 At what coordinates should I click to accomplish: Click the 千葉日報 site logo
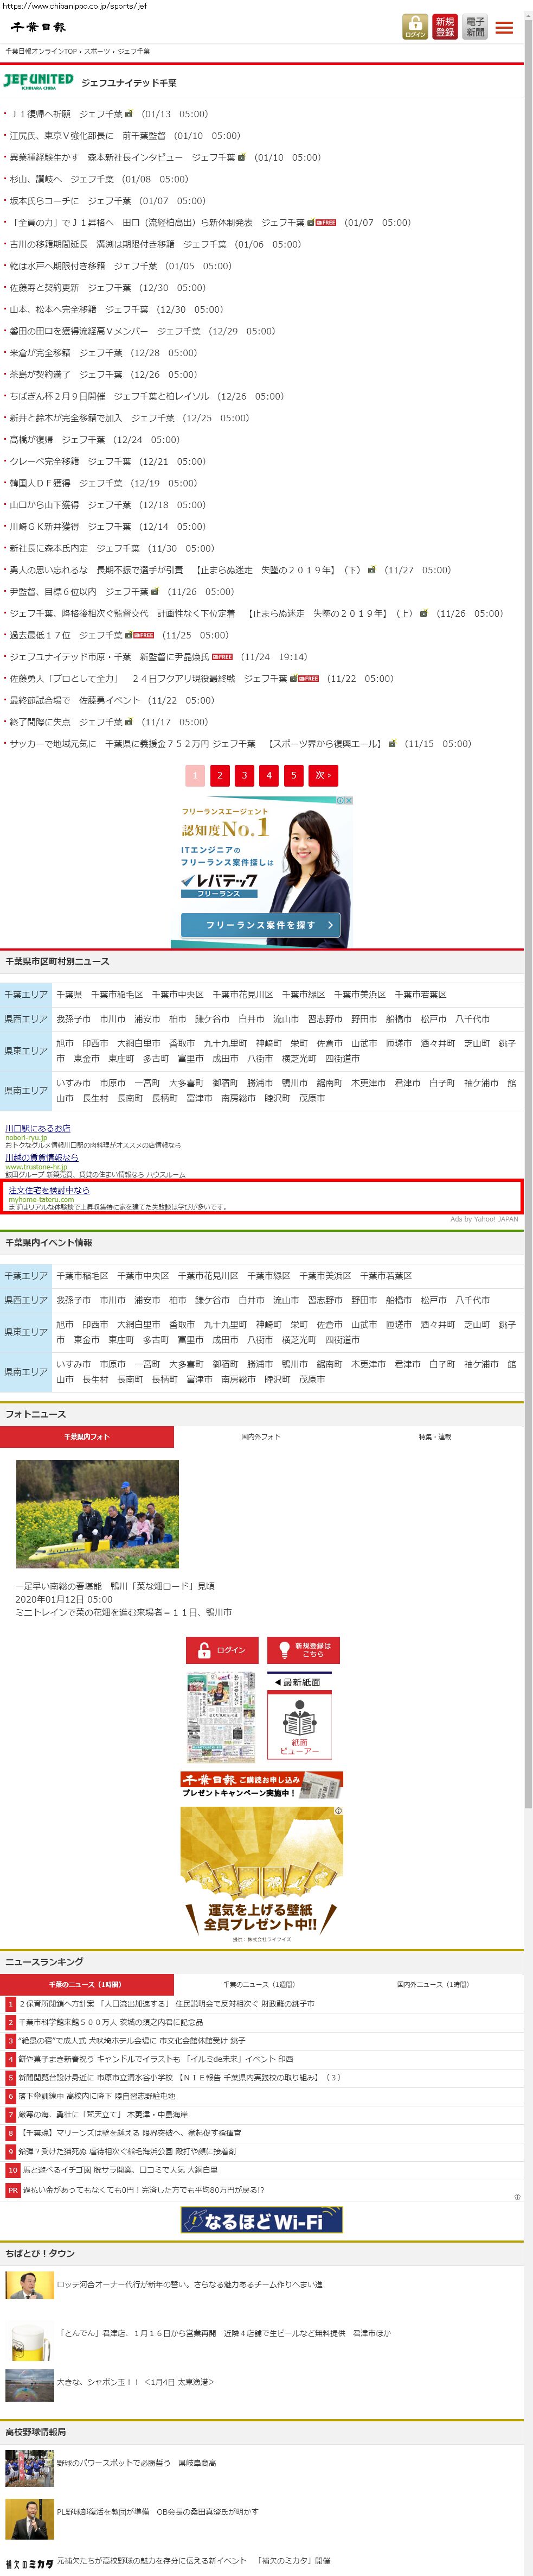click(x=38, y=27)
